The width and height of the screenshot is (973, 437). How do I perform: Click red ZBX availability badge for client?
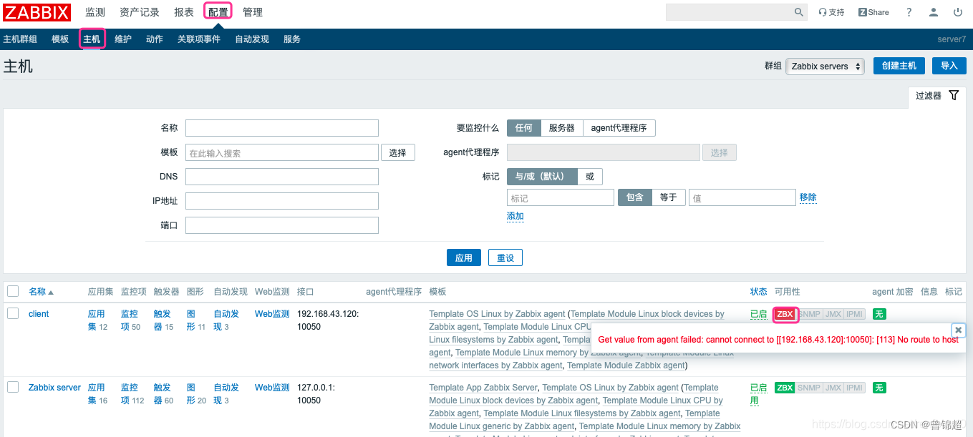coord(785,314)
